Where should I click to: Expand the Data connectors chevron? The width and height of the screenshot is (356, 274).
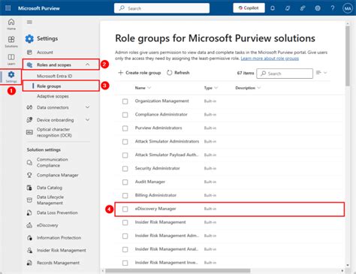click(87, 107)
